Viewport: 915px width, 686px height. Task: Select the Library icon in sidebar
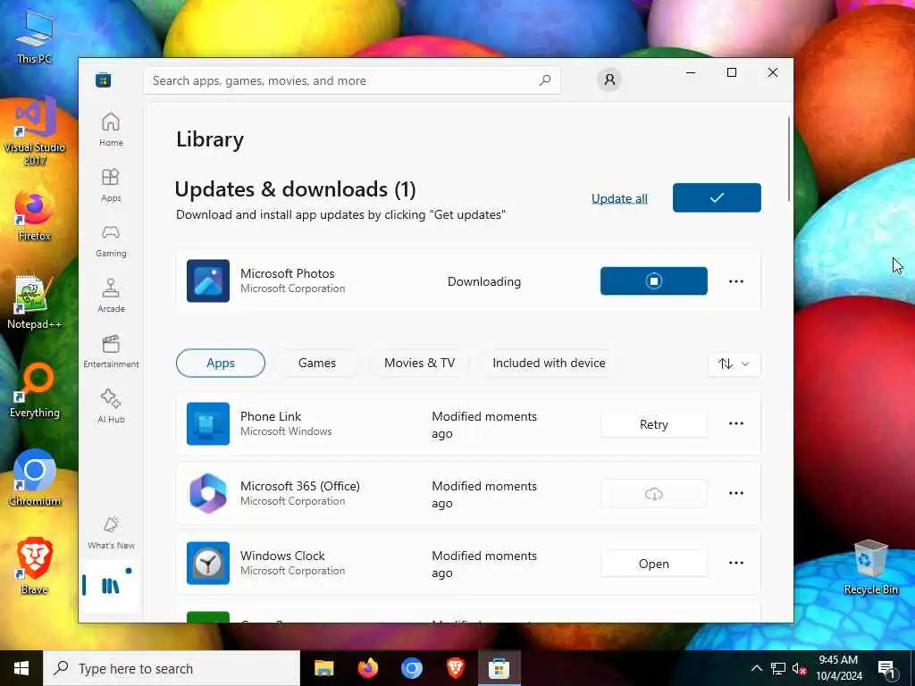pos(110,586)
